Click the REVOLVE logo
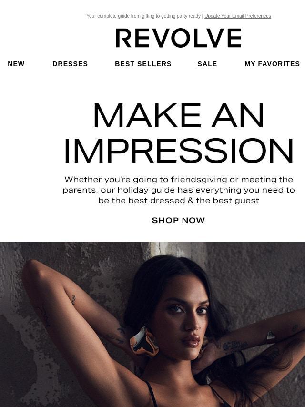This screenshot has width=305, height=407. tap(179, 38)
